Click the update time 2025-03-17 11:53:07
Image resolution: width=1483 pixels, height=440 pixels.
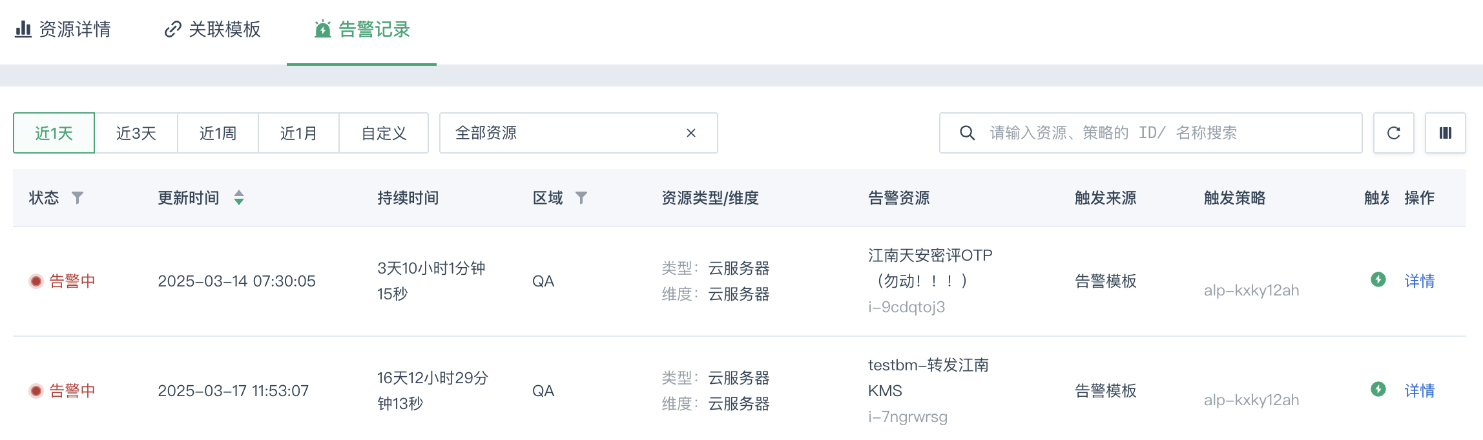click(233, 390)
